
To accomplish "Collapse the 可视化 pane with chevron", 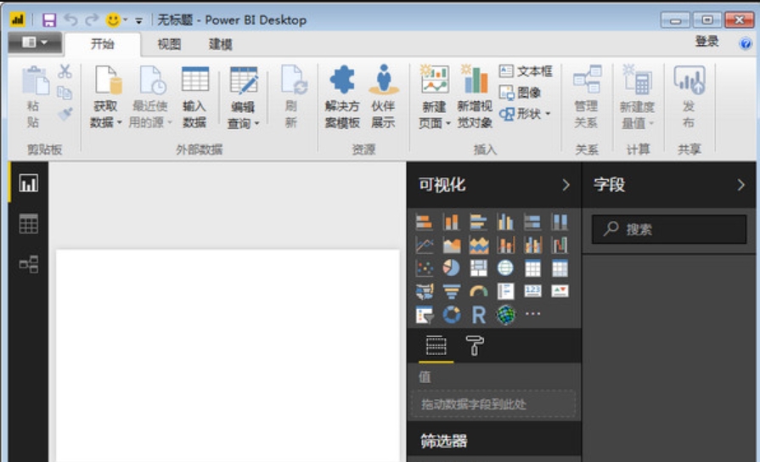I will tap(566, 184).
